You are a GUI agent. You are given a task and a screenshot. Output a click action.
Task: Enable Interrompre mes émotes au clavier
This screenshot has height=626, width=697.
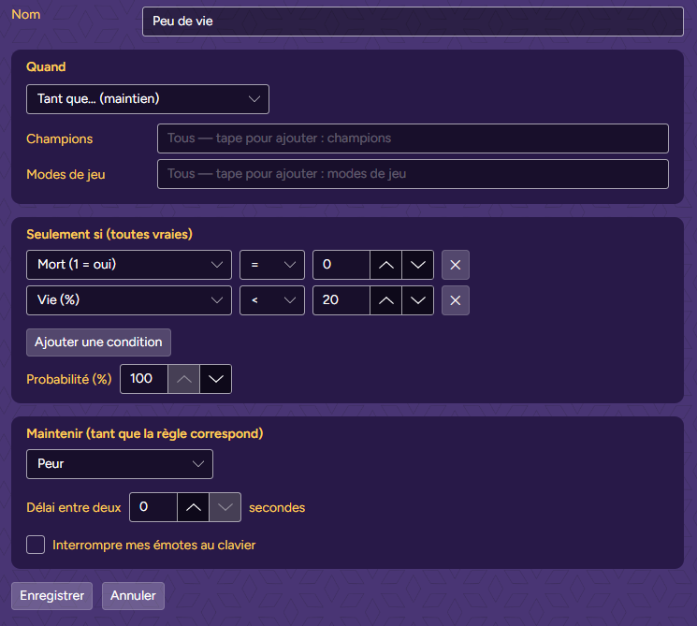pos(36,545)
